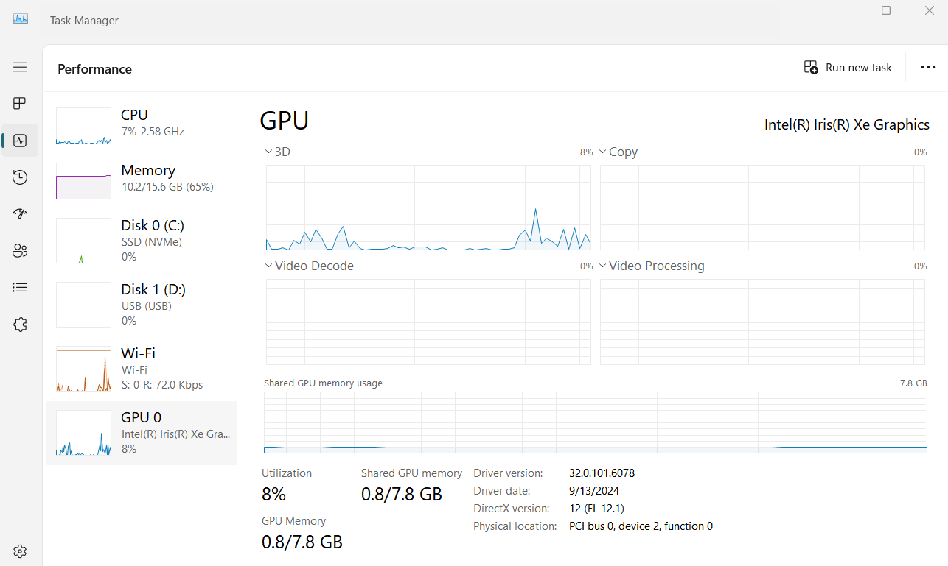Open the Startup apps page icon
Screen dimensions: 948x566
coord(20,214)
